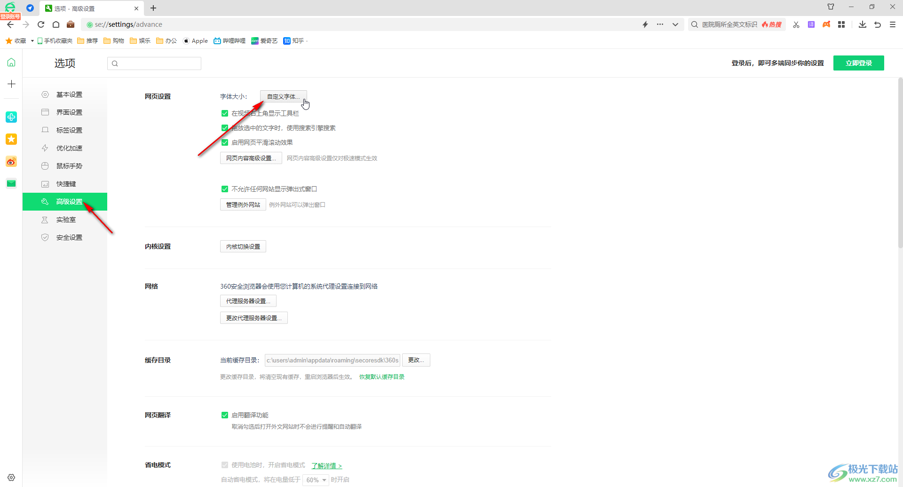Image resolution: width=903 pixels, height=487 pixels.
Task: Click the options search input field
Action: (x=154, y=63)
